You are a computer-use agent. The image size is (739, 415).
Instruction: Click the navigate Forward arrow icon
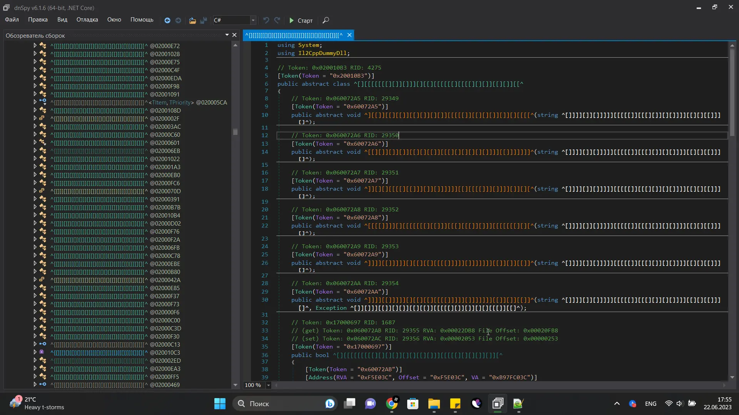[x=178, y=20]
